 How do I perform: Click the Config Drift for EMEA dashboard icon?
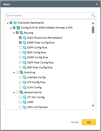click(x=18, y=28)
